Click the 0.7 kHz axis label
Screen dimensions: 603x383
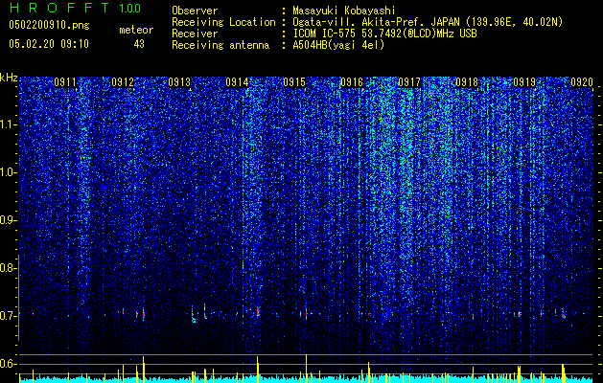(x=8, y=316)
